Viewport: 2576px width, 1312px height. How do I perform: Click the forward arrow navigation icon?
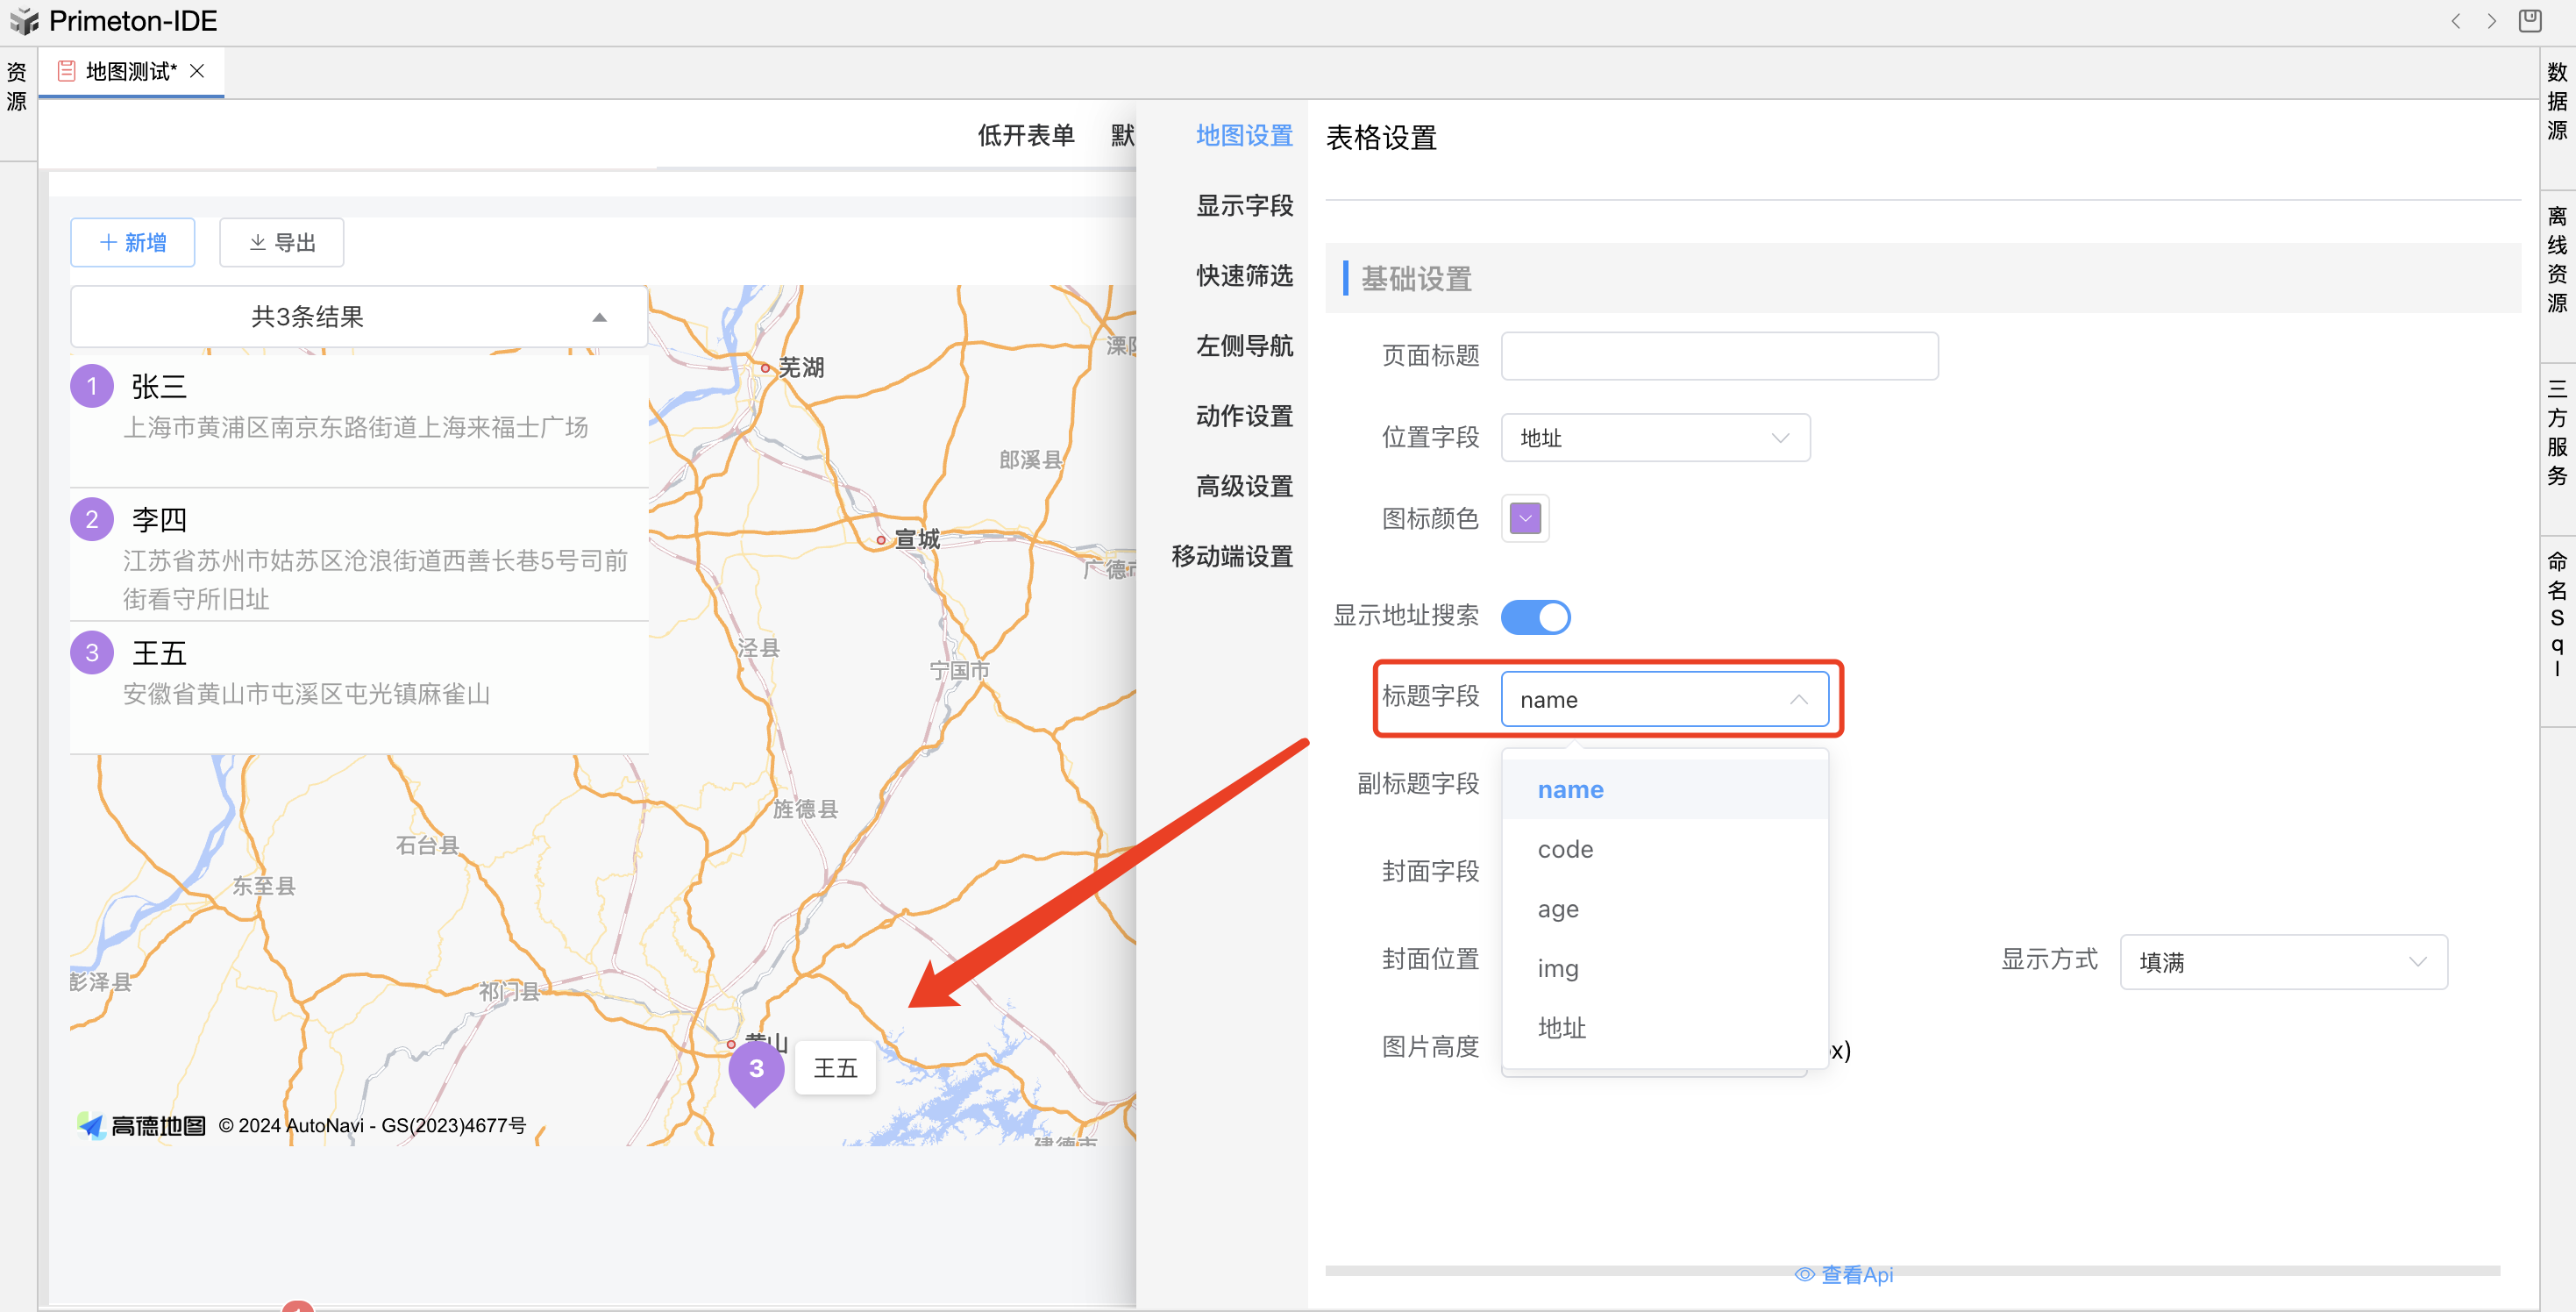[x=2492, y=21]
